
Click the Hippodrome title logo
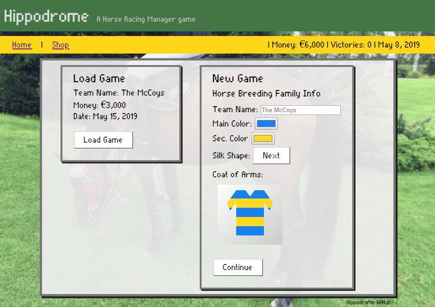(46, 17)
